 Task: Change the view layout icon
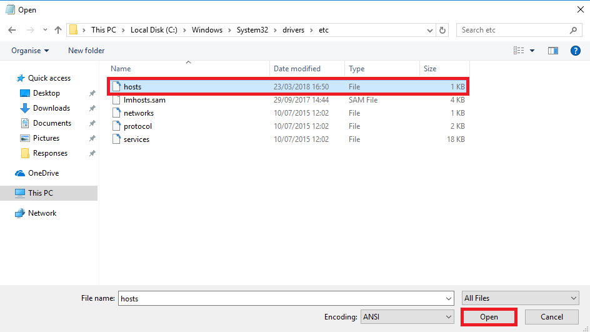coord(519,51)
